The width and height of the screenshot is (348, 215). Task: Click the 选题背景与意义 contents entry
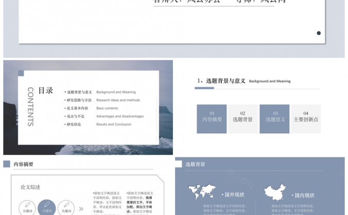(78, 92)
